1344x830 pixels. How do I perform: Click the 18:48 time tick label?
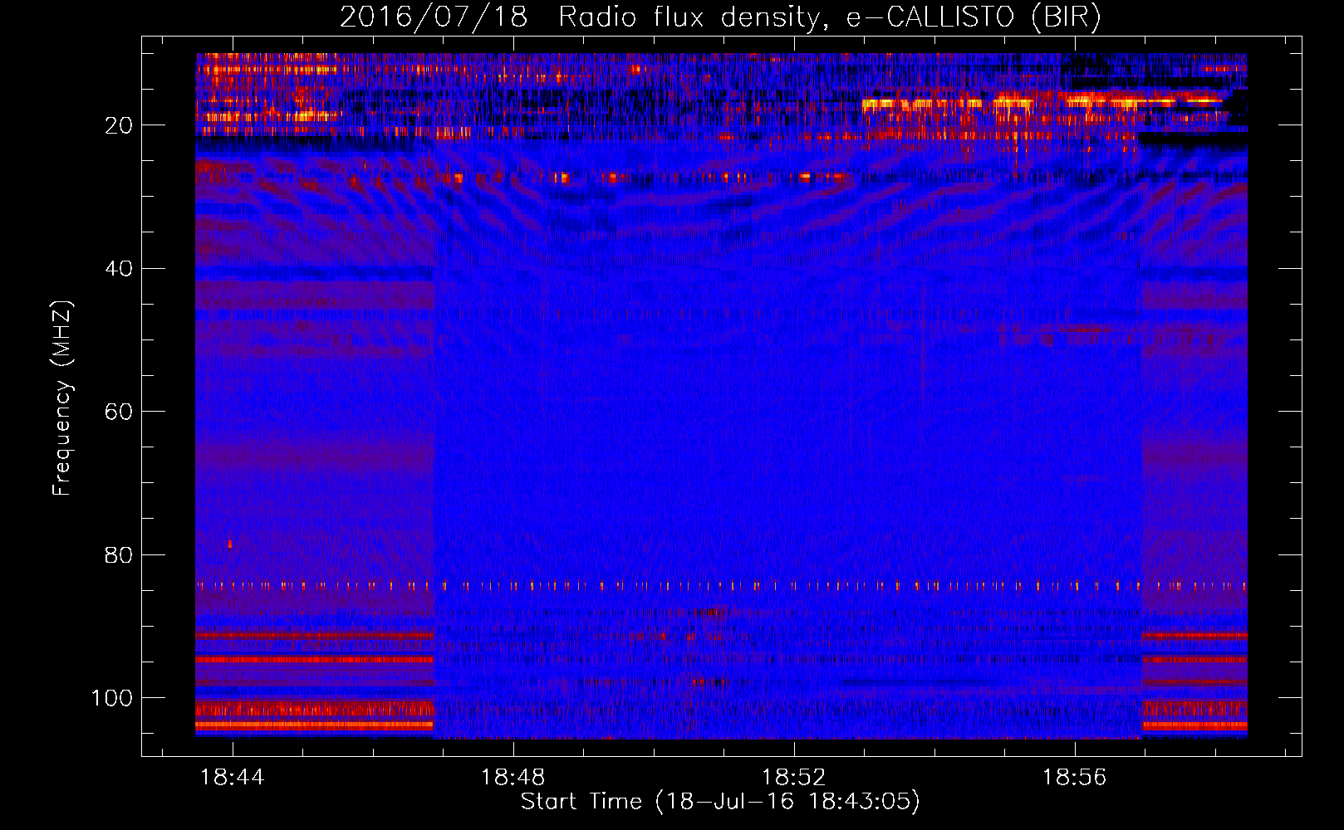(x=513, y=777)
